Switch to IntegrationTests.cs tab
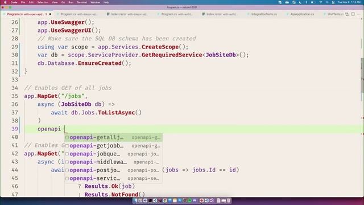 pyautogui.click(x=264, y=14)
